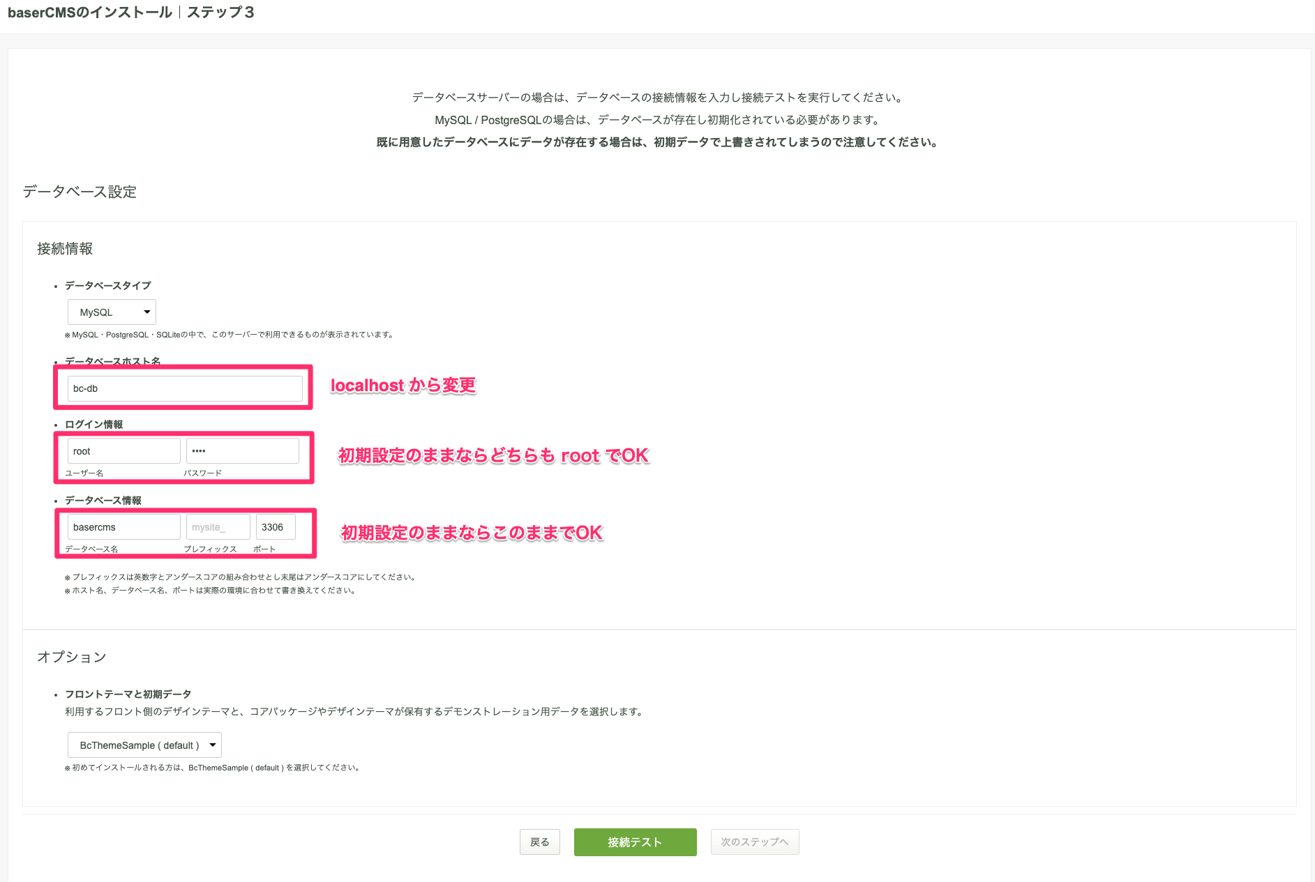The image size is (1315, 882).
Task: Click the データベース設定 heading text
Action: (80, 192)
